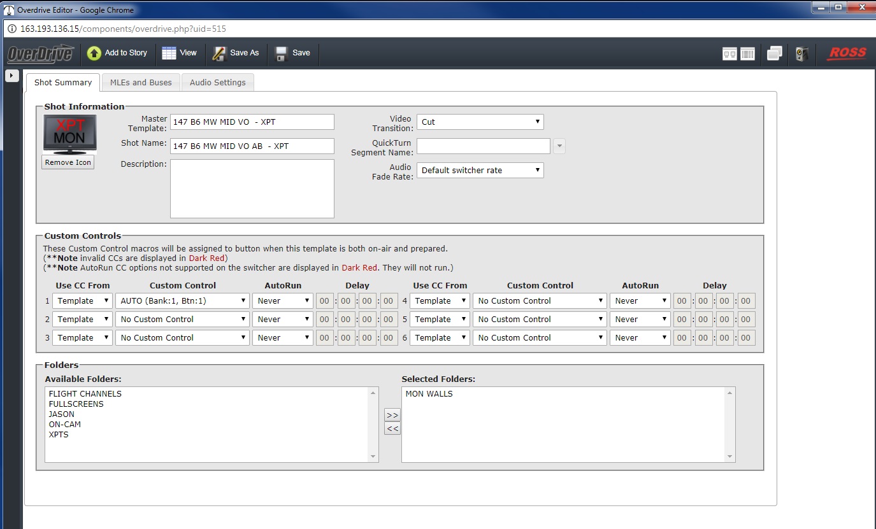Click the Save As icon

coord(236,53)
